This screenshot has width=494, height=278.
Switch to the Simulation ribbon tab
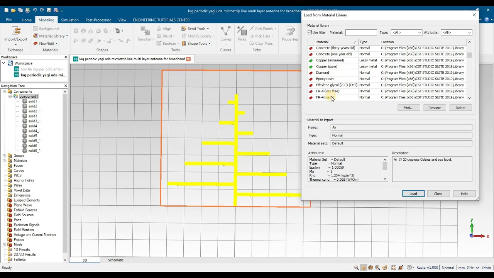(x=70, y=20)
